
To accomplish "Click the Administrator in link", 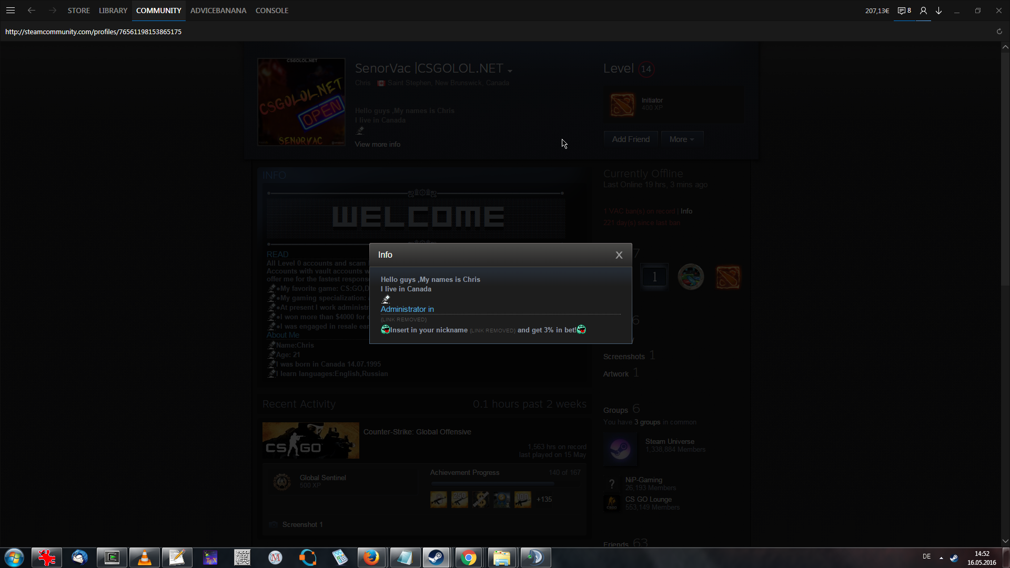I will pyautogui.click(x=407, y=309).
